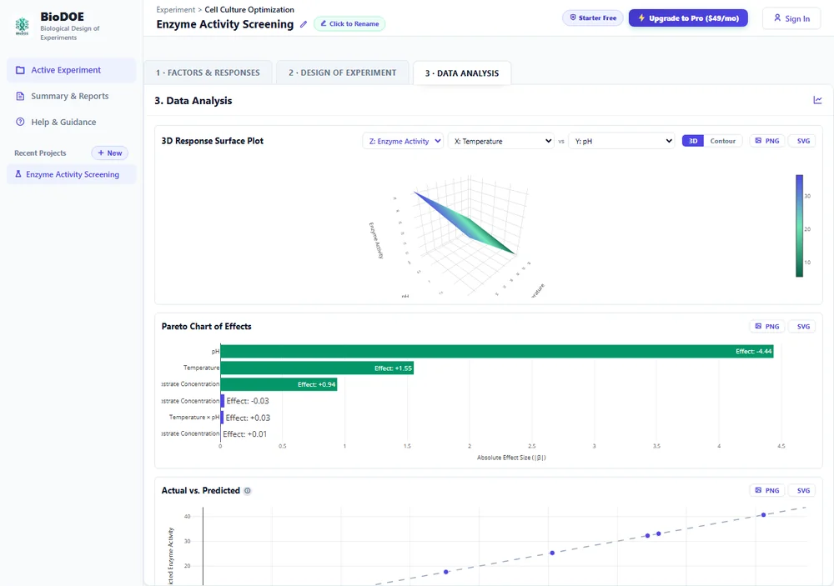Open the Z: Enzyme Activity dropdown

[x=403, y=141]
